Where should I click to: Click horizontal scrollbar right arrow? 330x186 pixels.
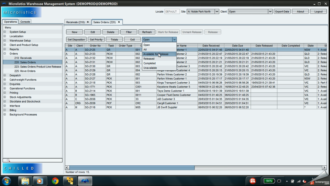pyautogui.click(x=324, y=168)
